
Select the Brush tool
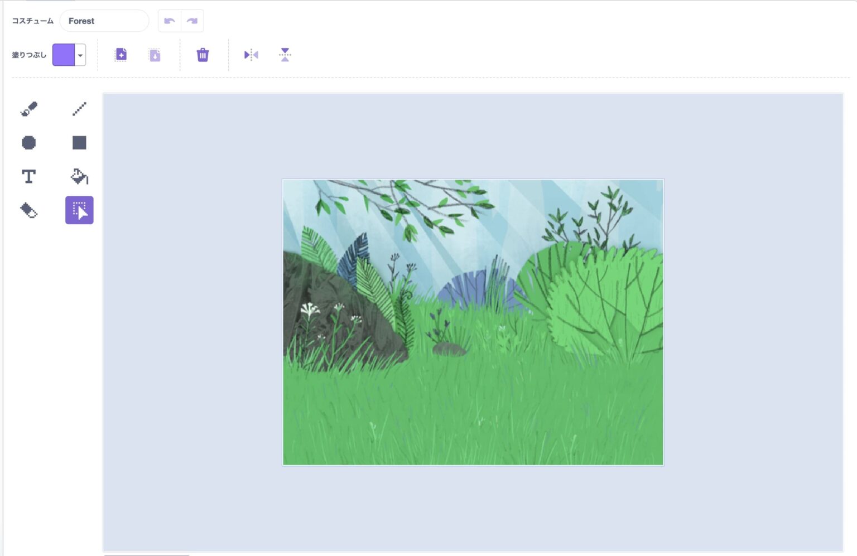click(29, 109)
